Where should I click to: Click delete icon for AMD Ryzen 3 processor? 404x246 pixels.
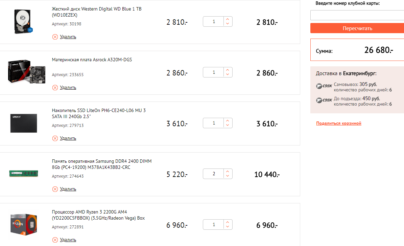(x=55, y=240)
